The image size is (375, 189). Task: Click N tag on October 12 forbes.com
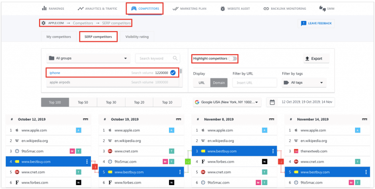coord(79,183)
